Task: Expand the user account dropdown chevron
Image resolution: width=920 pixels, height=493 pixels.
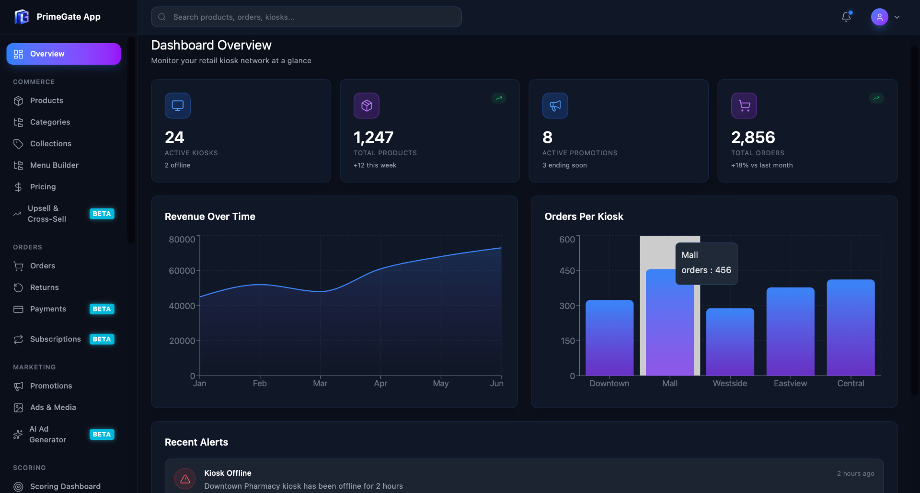Action: [x=897, y=17]
